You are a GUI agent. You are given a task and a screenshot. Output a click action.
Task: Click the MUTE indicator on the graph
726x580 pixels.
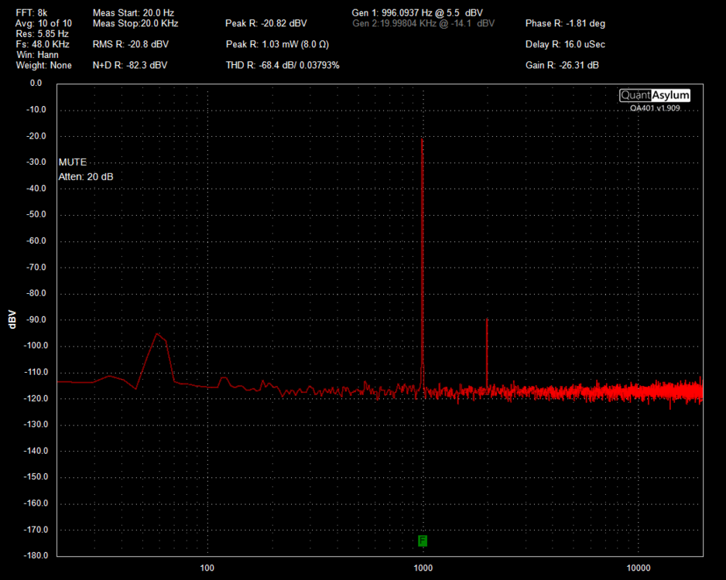point(73,162)
